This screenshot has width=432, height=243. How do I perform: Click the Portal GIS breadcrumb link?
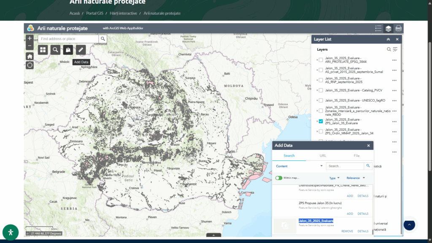95,13
